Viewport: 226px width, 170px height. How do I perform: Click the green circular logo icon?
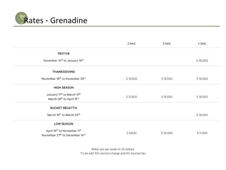(21, 18)
